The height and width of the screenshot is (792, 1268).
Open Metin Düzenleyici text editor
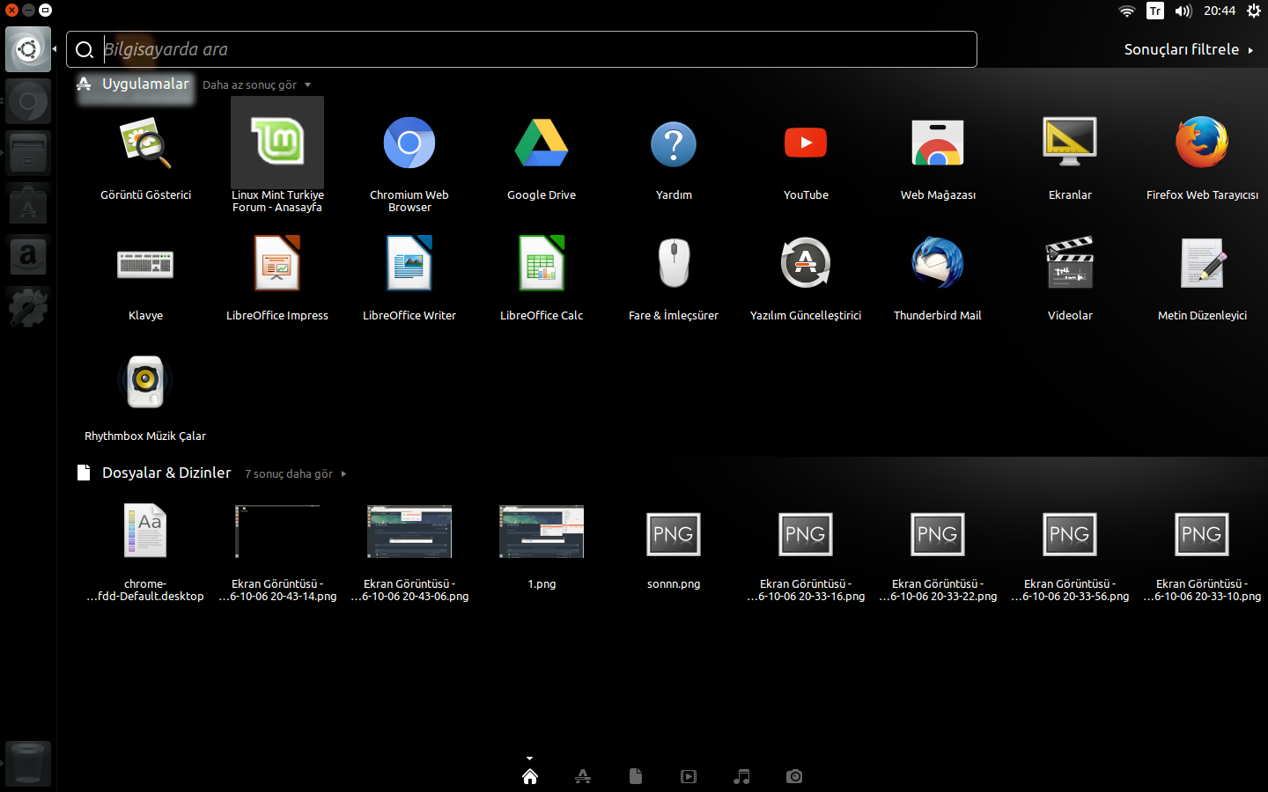click(1202, 262)
